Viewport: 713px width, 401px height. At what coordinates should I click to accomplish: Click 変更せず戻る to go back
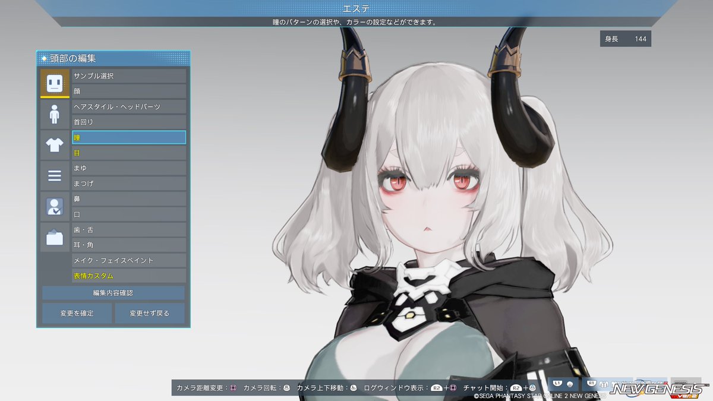click(150, 313)
